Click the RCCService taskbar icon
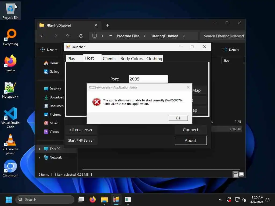 (x=128, y=200)
